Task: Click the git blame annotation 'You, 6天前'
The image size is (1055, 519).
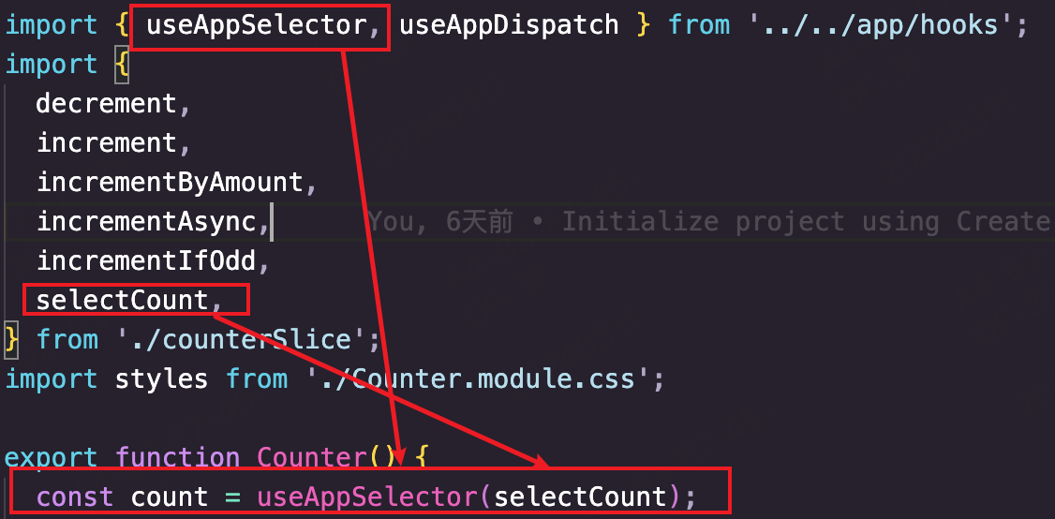Action: pyautogui.click(x=440, y=221)
